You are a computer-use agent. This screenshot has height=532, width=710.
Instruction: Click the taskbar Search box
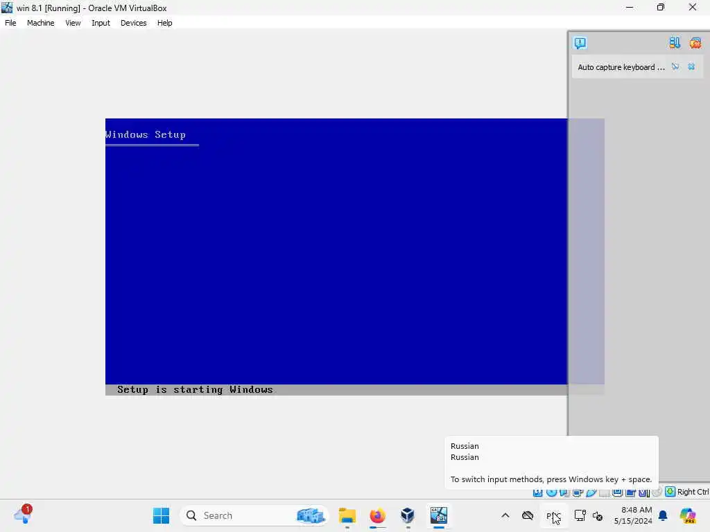(254, 515)
